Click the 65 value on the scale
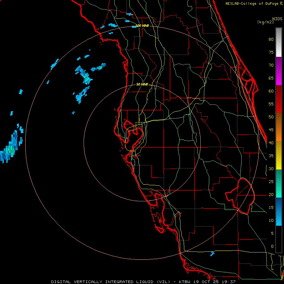The height and width of the screenshot is (284, 284). [x=271, y=78]
